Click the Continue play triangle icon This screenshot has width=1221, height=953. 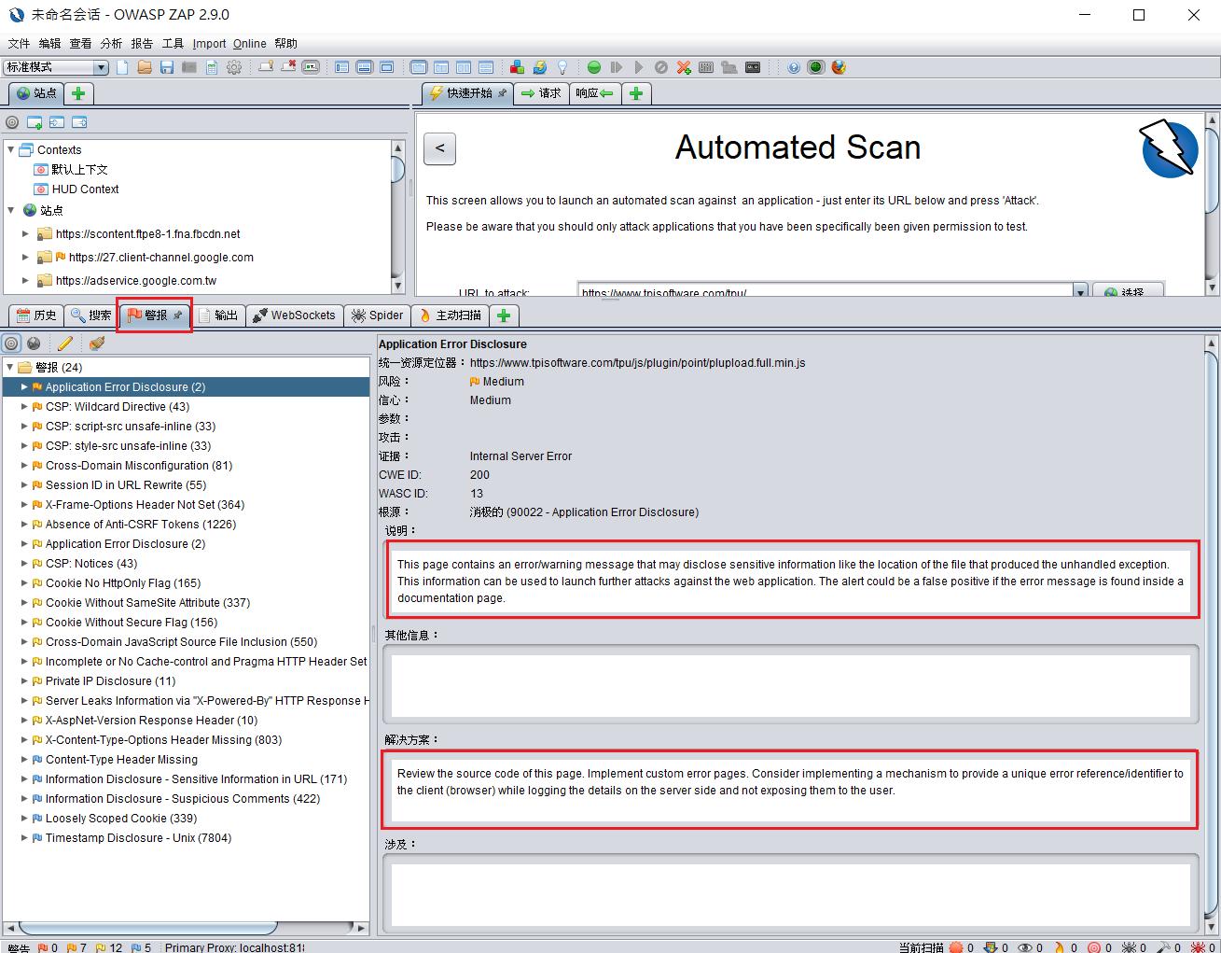(639, 67)
